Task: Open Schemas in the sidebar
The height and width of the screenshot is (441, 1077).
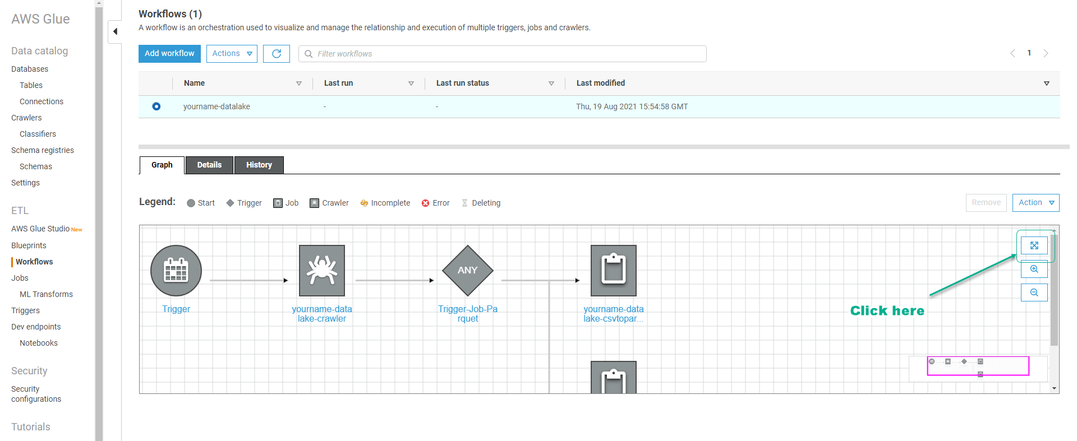Action: (x=36, y=166)
